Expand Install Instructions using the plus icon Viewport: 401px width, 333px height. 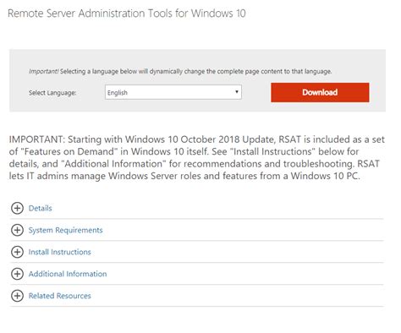coord(17,252)
